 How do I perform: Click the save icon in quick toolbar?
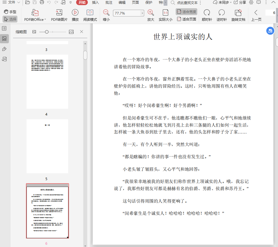(x=35, y=2)
